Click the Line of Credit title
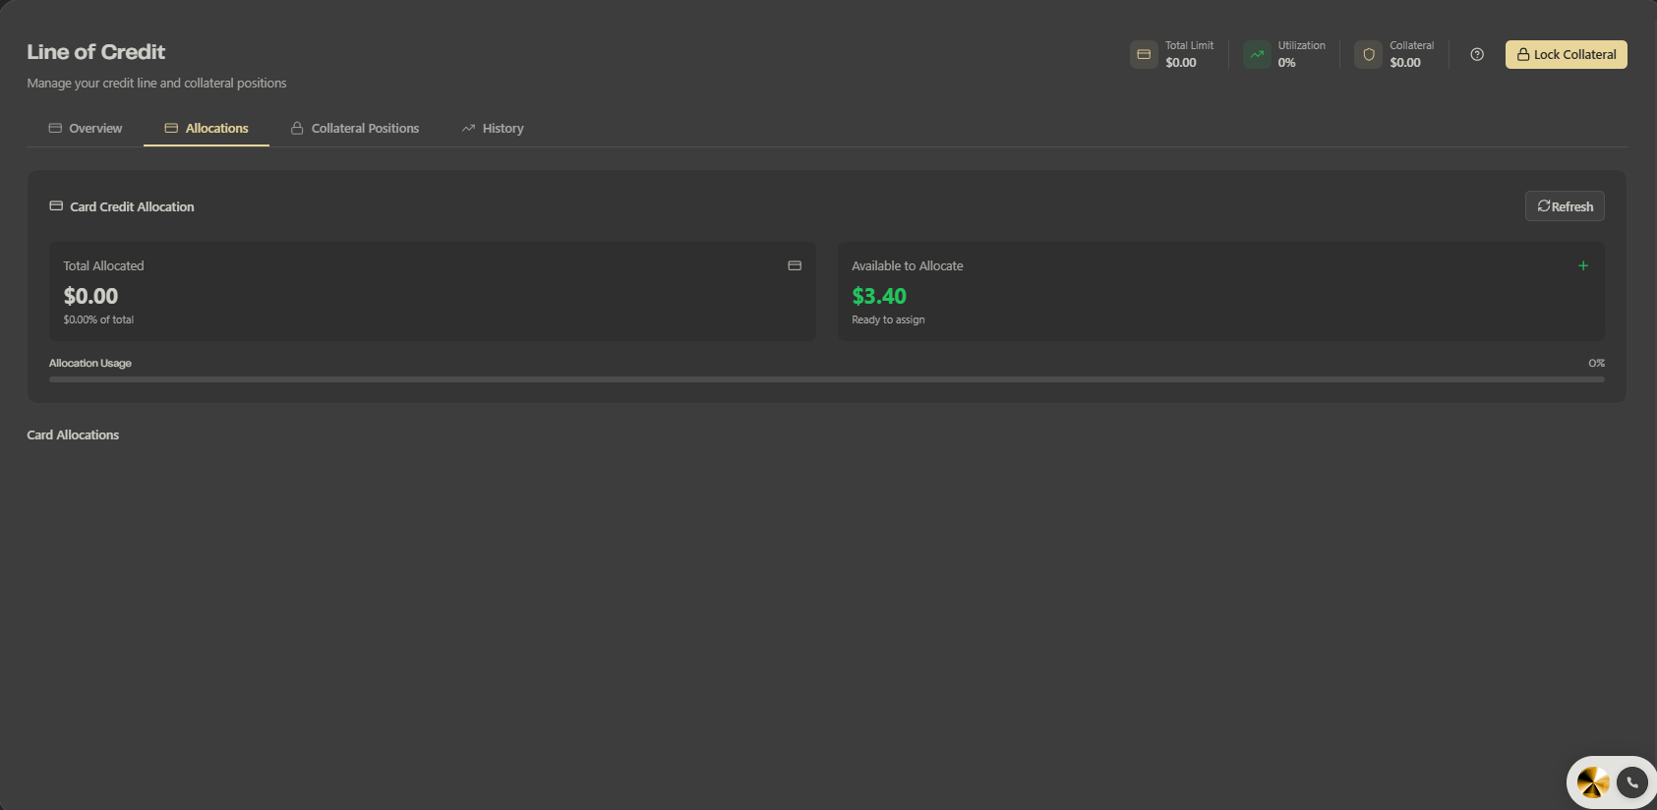The width and height of the screenshot is (1657, 810). pyautogui.click(x=96, y=52)
